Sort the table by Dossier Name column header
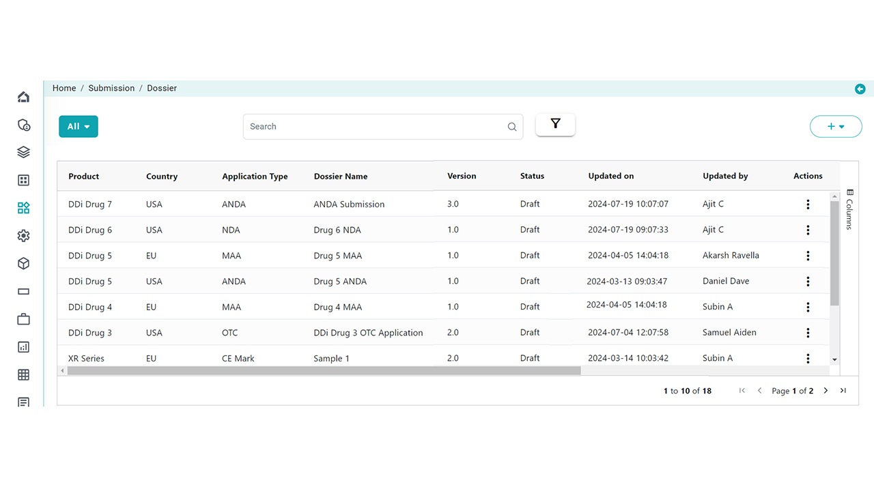 [x=341, y=176]
